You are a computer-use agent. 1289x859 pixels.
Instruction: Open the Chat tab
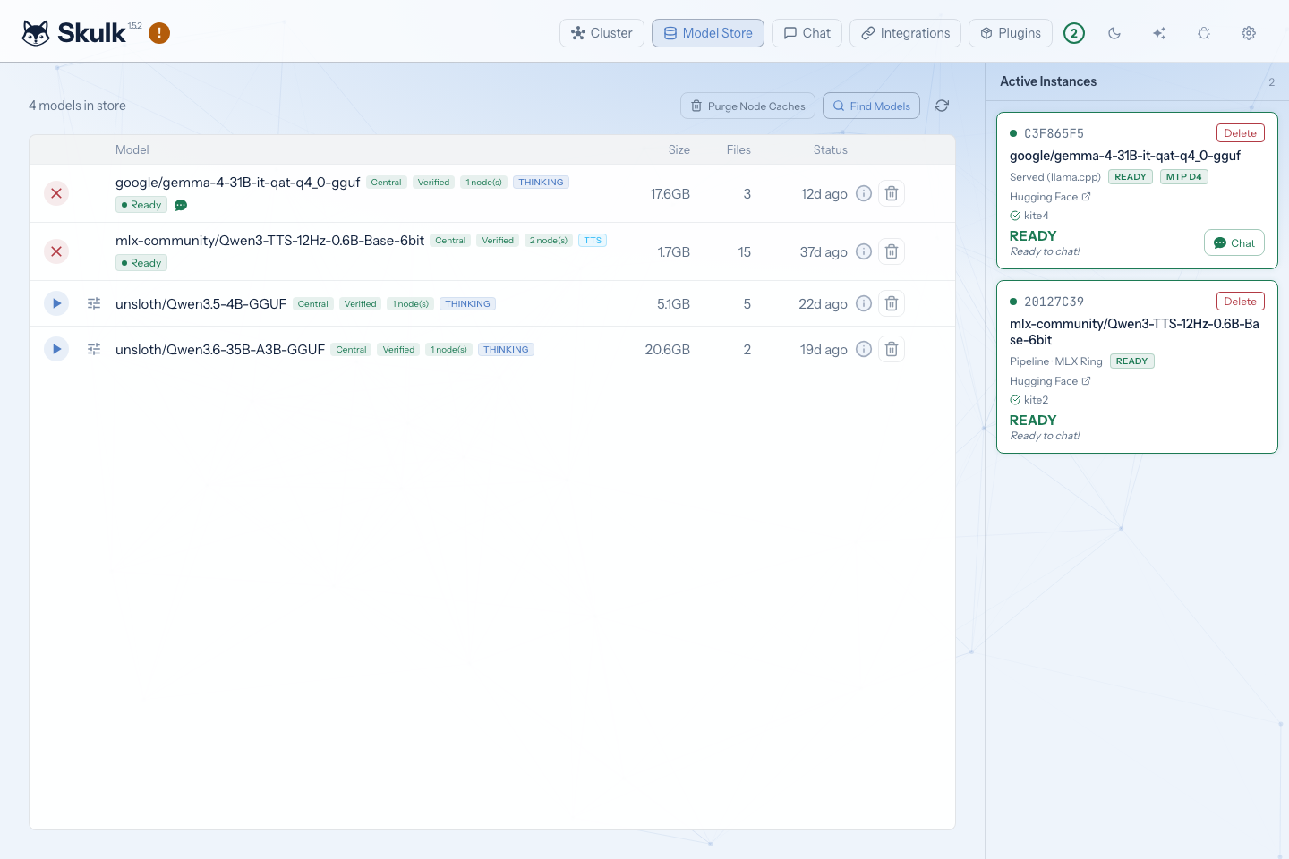click(x=807, y=33)
